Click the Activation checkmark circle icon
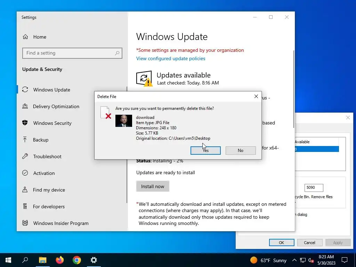Viewport: 356px width, 267px height. pyautogui.click(x=25, y=173)
